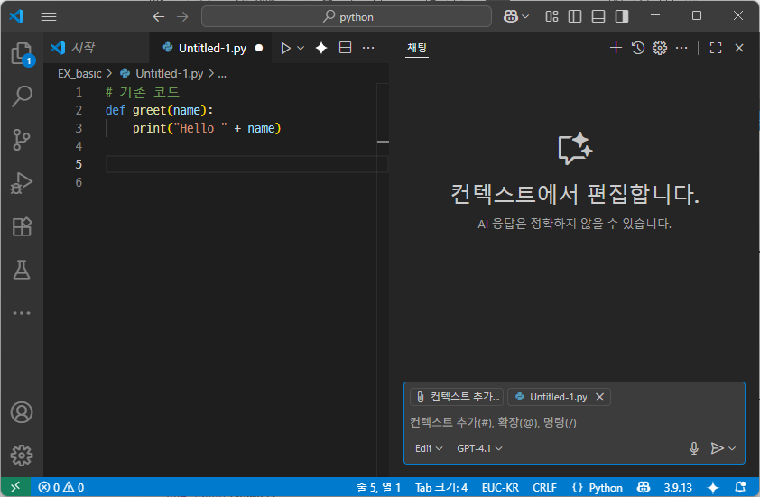The height and width of the screenshot is (497, 760).
Task: Click the editor minimap slider
Action: click(383, 113)
